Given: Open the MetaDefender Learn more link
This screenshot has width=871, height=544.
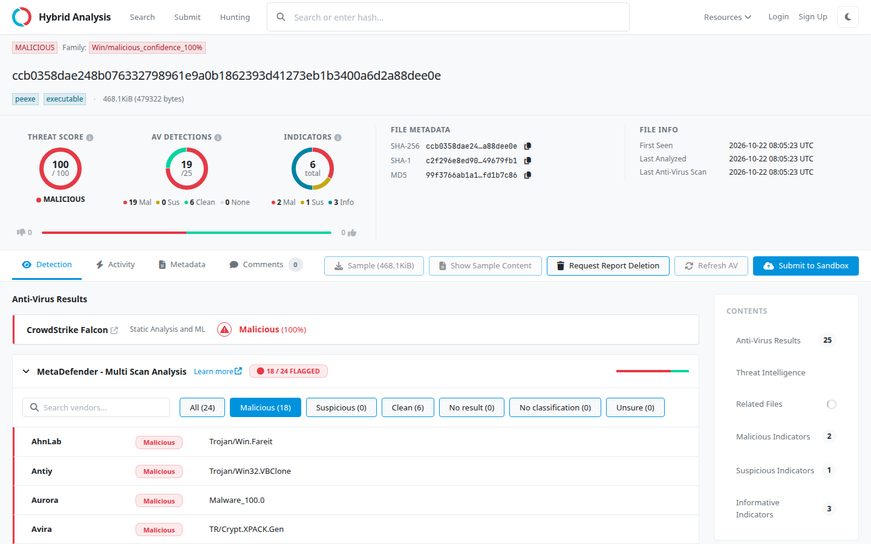Looking at the screenshot, I should pos(218,371).
